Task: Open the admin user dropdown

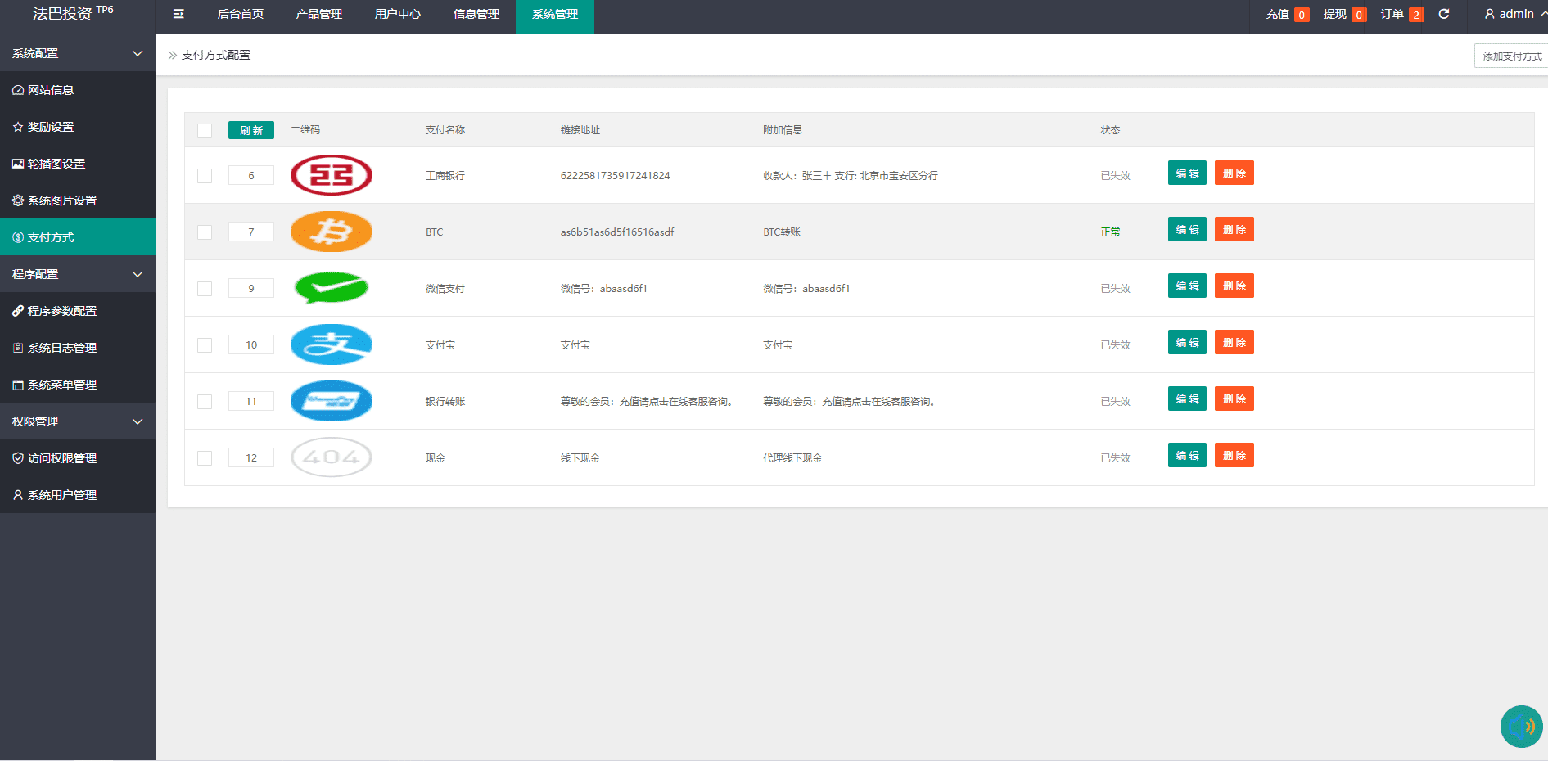Action: [1514, 14]
